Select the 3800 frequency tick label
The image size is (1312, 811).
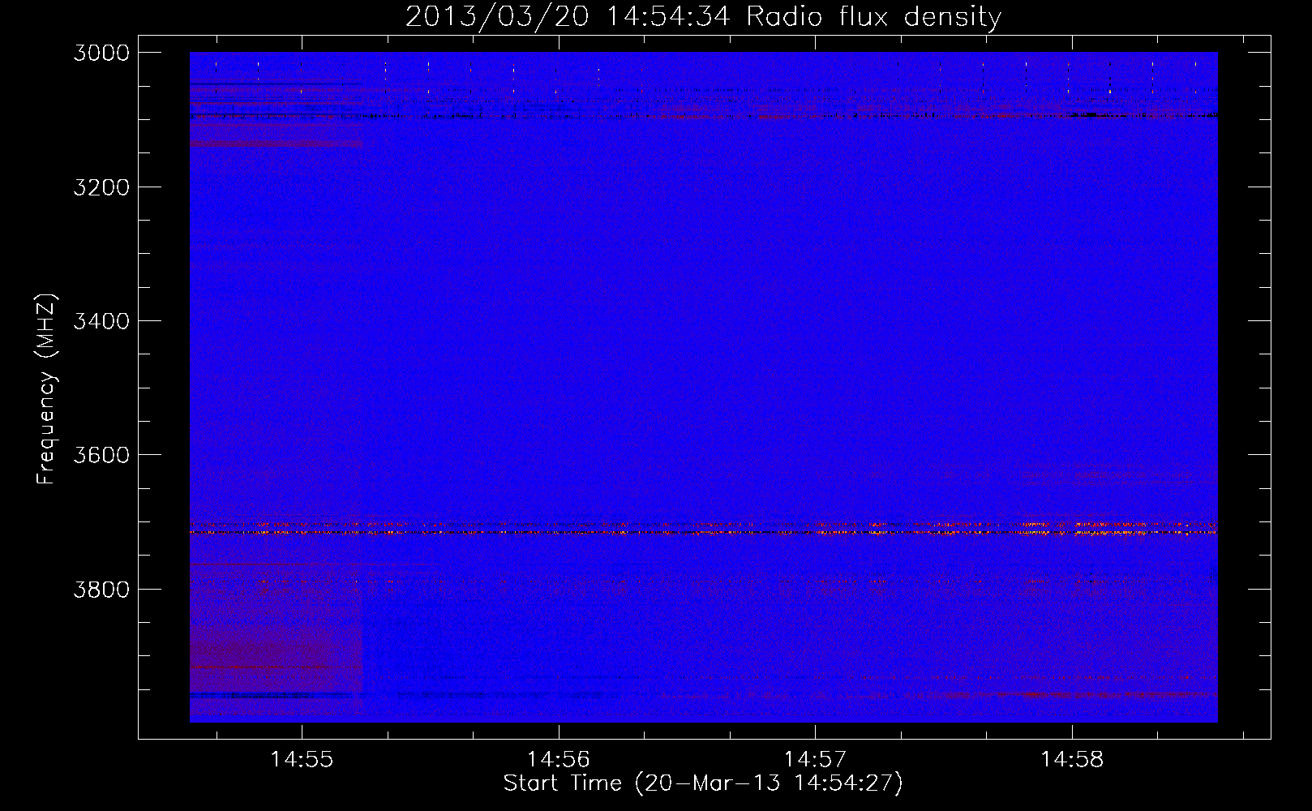tap(101, 590)
